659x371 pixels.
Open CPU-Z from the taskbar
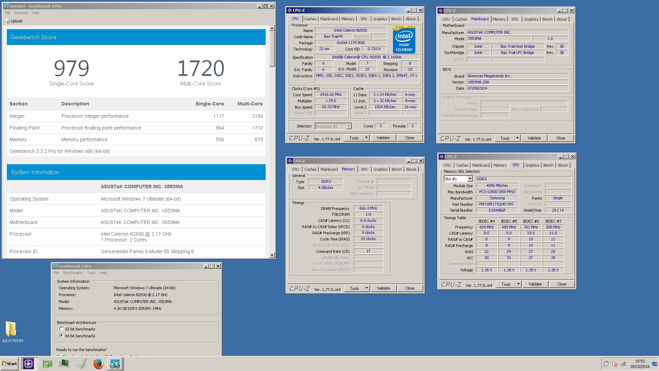click(28, 364)
